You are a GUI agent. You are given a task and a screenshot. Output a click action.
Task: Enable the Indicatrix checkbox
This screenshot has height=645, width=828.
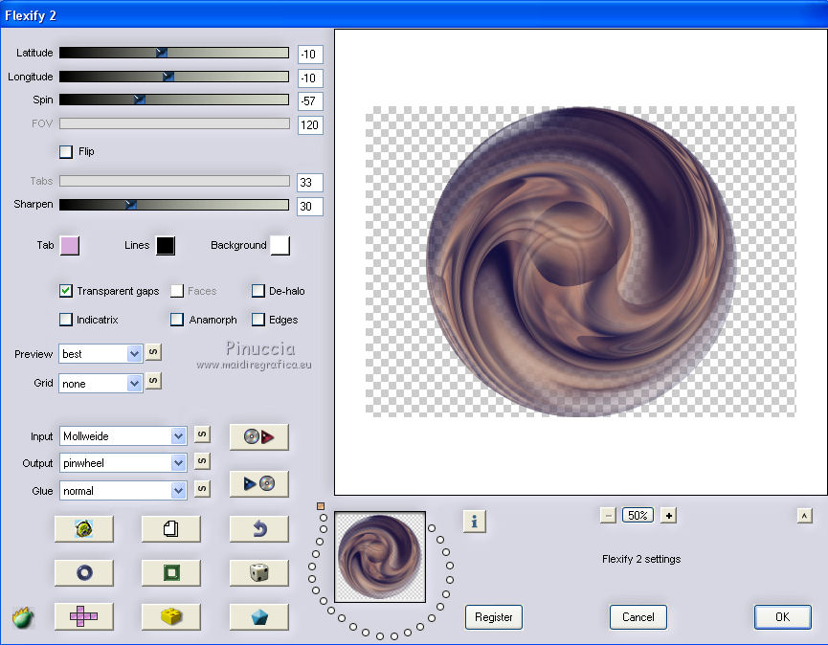point(66,320)
